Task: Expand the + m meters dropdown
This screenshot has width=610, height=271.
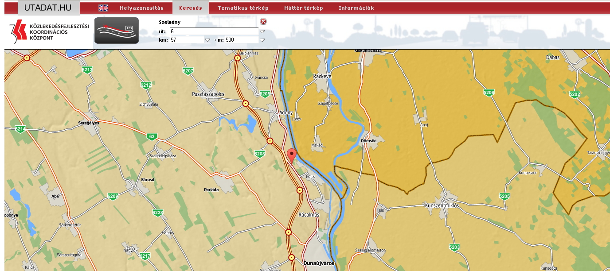Action: (x=262, y=40)
